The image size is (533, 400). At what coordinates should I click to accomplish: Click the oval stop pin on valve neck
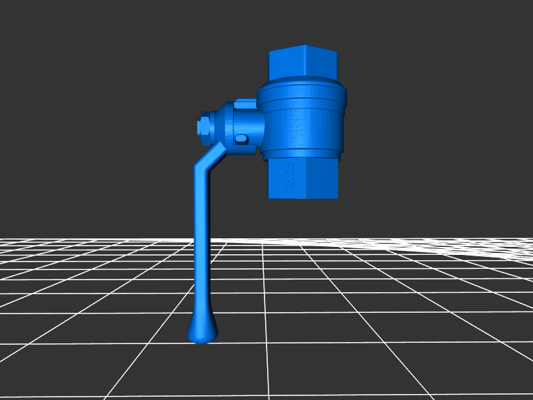click(241, 138)
